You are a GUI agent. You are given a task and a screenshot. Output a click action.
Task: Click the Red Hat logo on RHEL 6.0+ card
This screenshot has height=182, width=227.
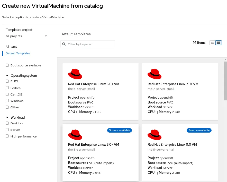75,74
